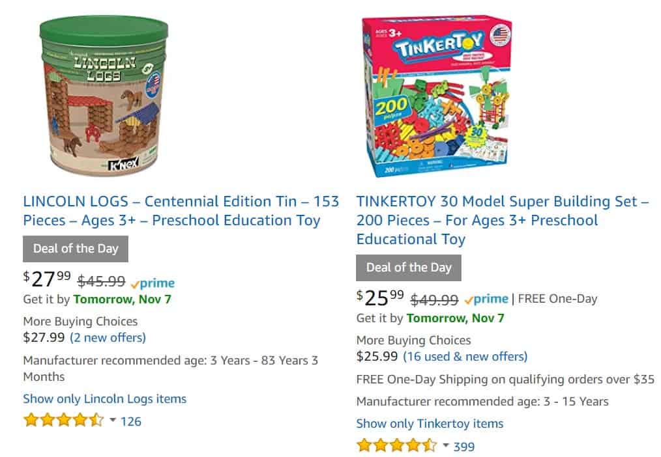Open the Tinkertoy box product image
Image resolution: width=661 pixels, height=457 pixels.
[x=437, y=96]
